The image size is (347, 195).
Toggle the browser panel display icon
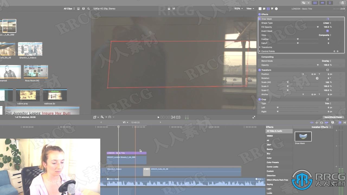click(x=315, y=3)
